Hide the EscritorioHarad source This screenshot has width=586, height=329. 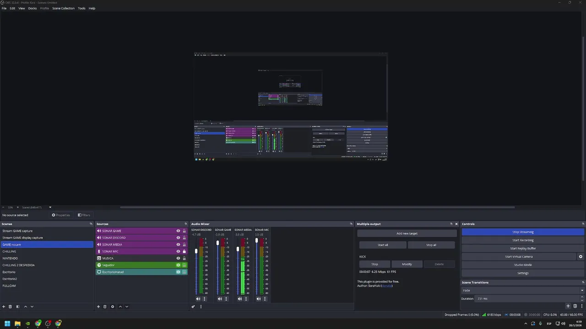tap(179, 272)
